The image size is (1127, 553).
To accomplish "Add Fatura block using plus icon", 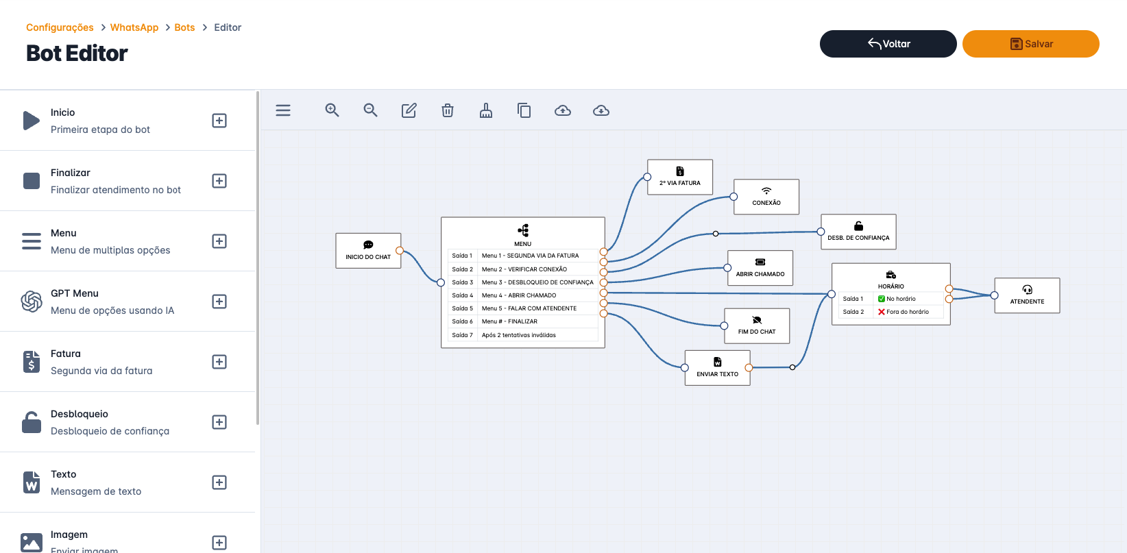I will (x=219, y=362).
